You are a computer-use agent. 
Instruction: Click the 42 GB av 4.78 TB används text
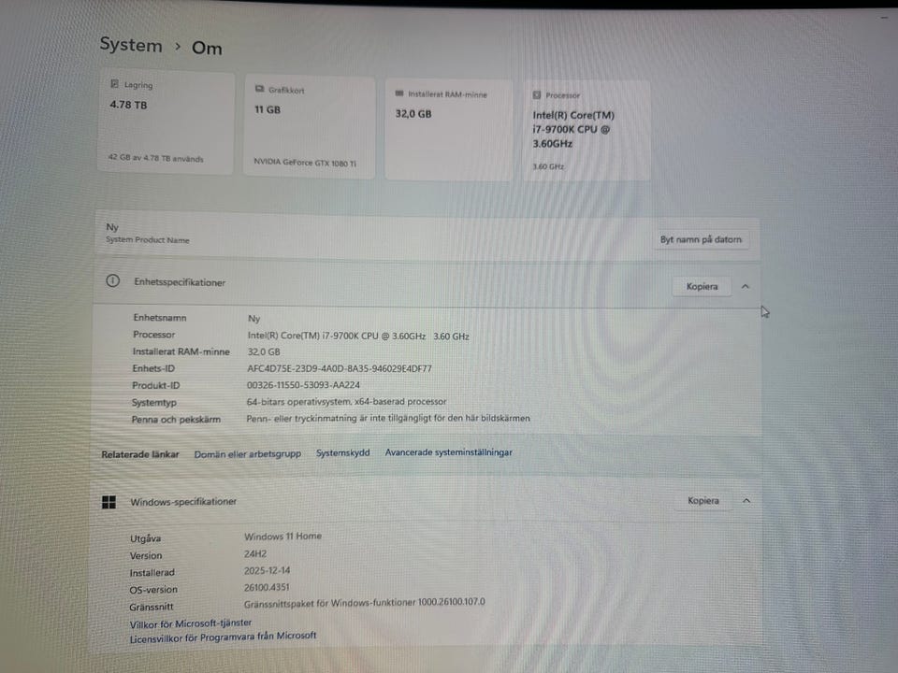click(x=156, y=158)
